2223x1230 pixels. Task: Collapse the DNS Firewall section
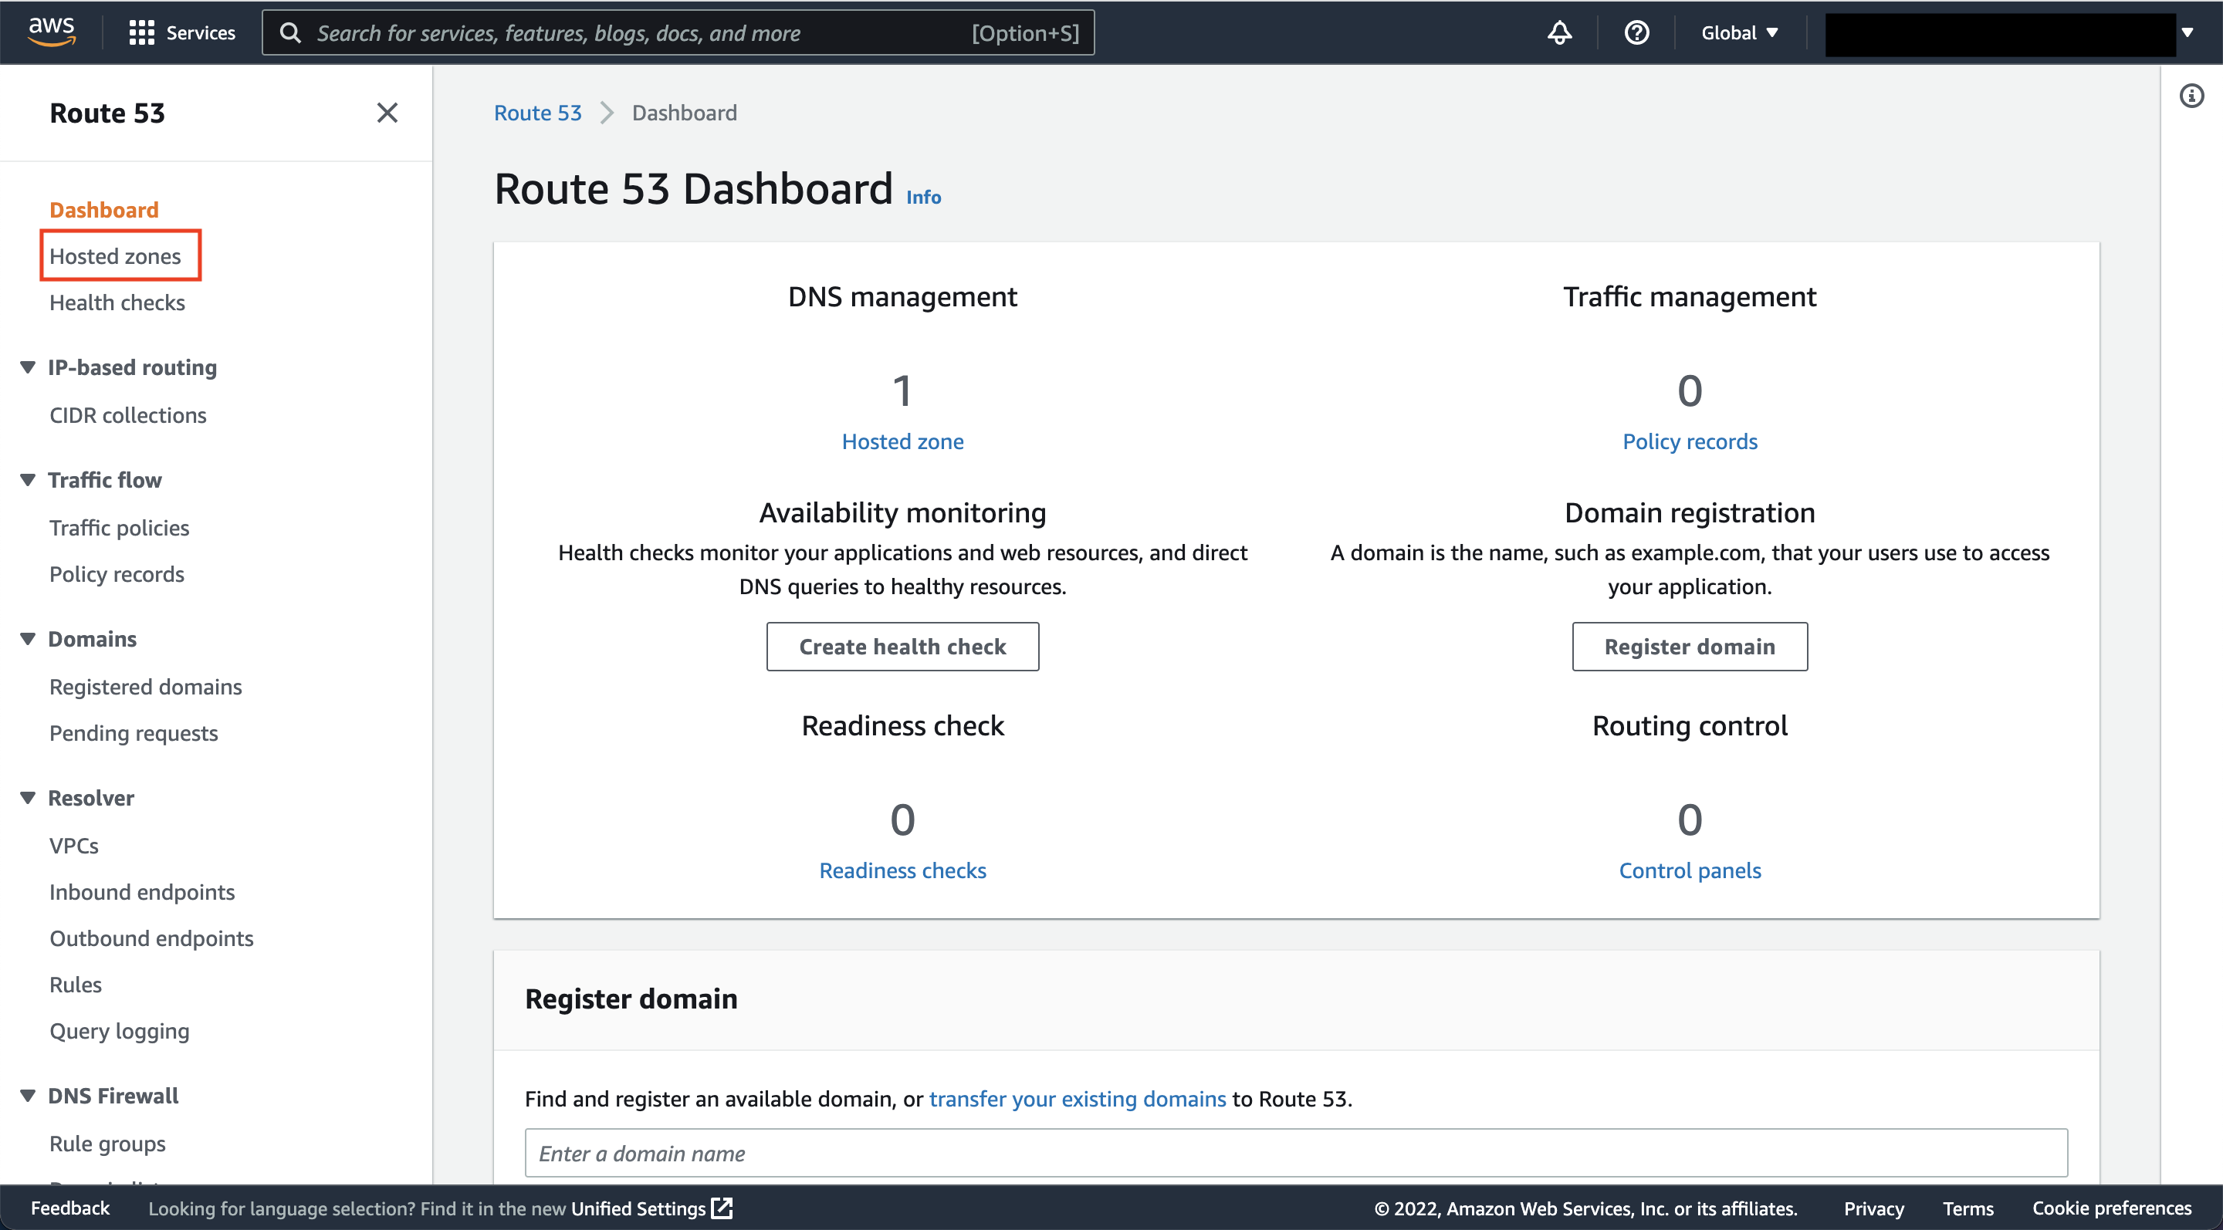click(29, 1096)
